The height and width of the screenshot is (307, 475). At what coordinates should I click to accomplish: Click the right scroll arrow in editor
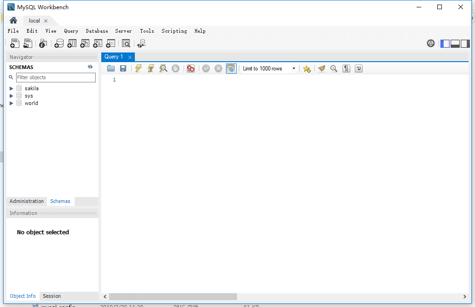point(465,296)
